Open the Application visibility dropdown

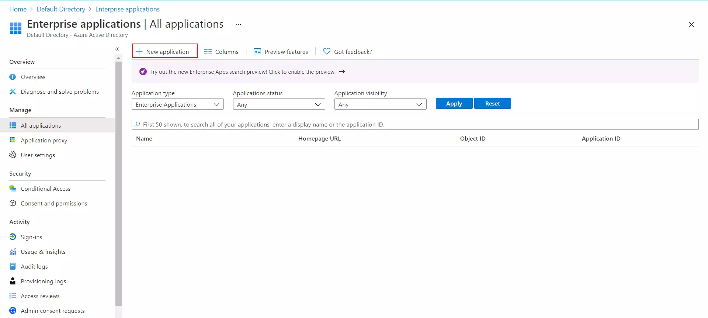[x=380, y=104]
